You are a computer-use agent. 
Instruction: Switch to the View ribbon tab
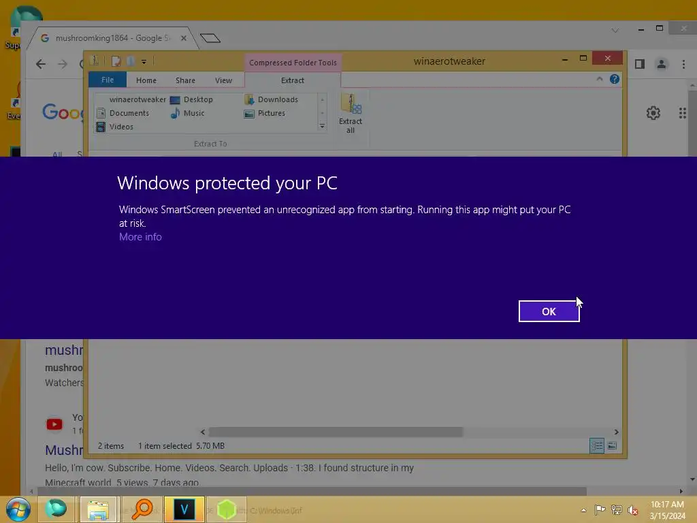tap(223, 80)
